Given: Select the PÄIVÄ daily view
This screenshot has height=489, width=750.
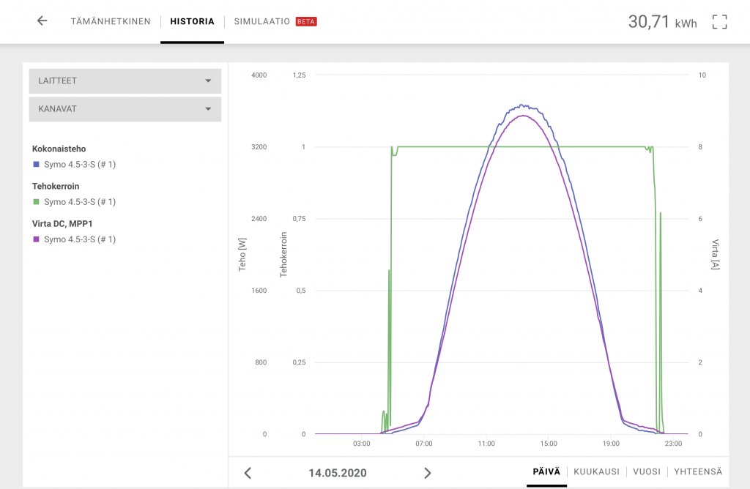Looking at the screenshot, I should click(x=546, y=472).
